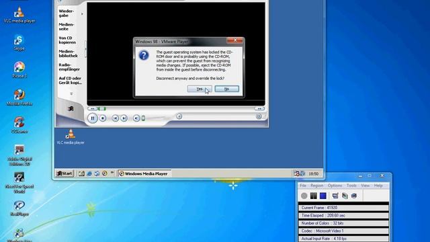
Task: Click the green seek position thumb
Action: coord(102,109)
